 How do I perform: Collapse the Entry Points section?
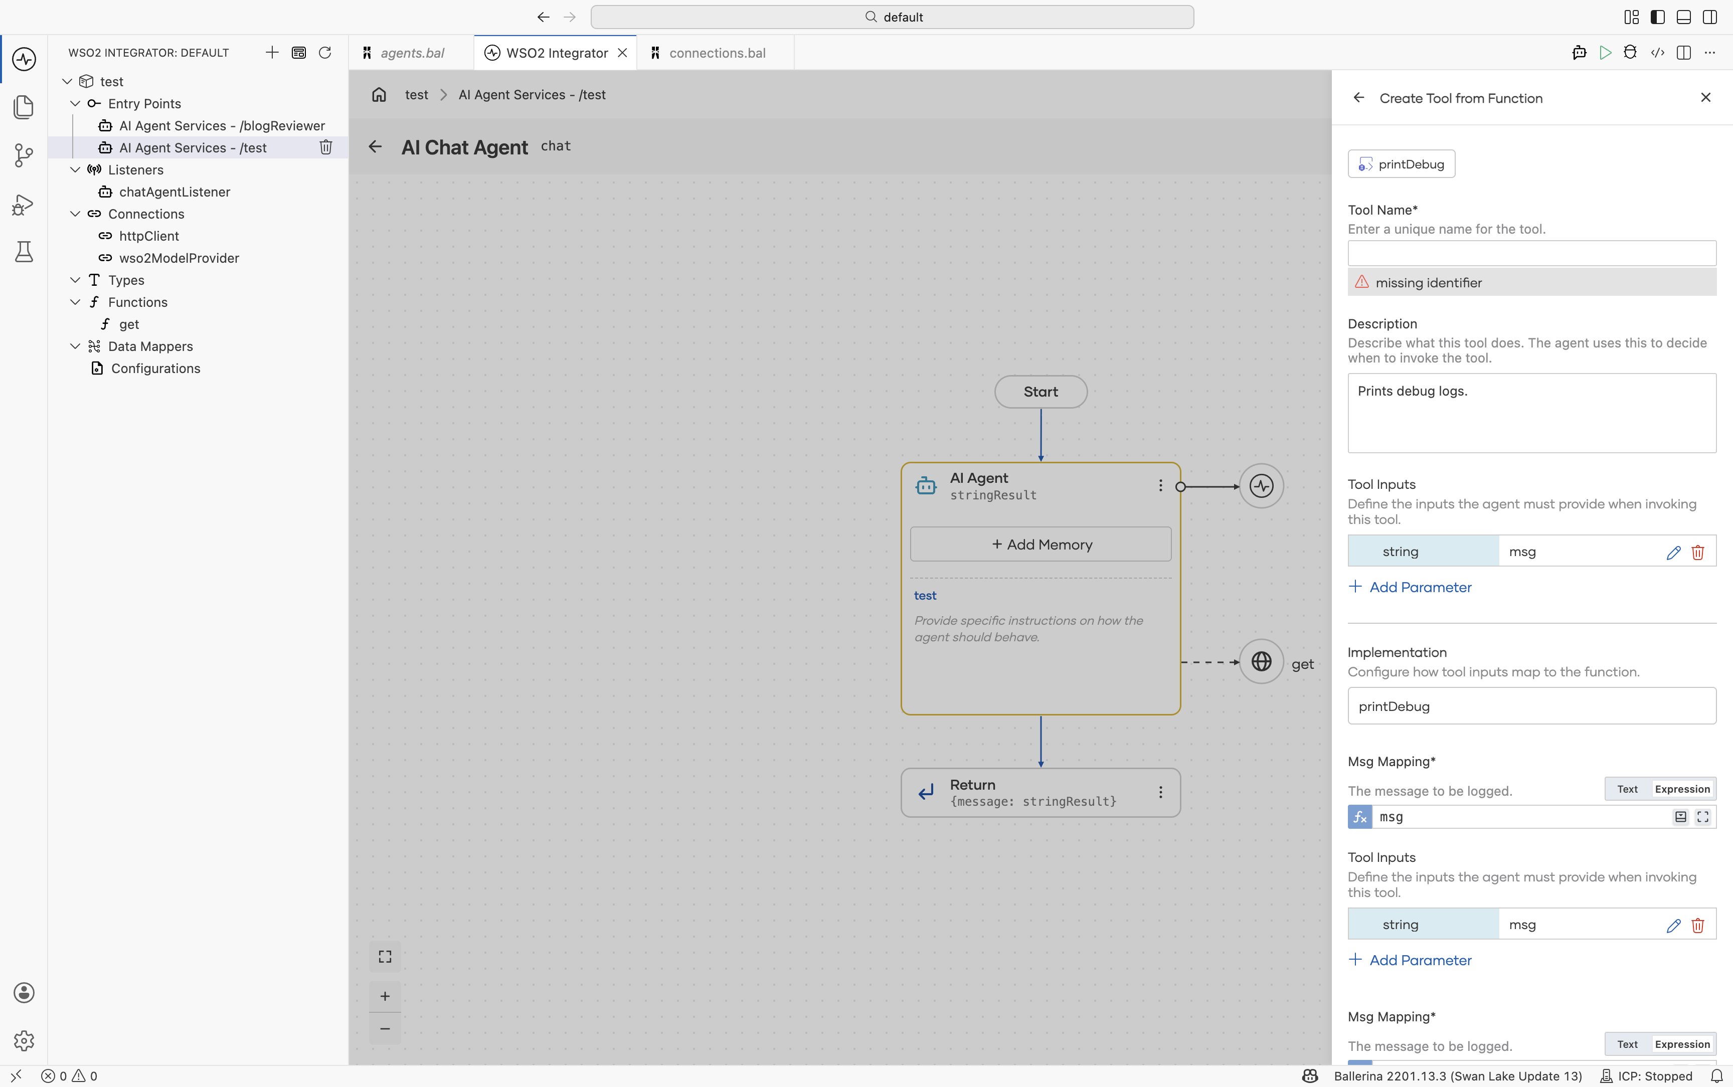[76, 103]
